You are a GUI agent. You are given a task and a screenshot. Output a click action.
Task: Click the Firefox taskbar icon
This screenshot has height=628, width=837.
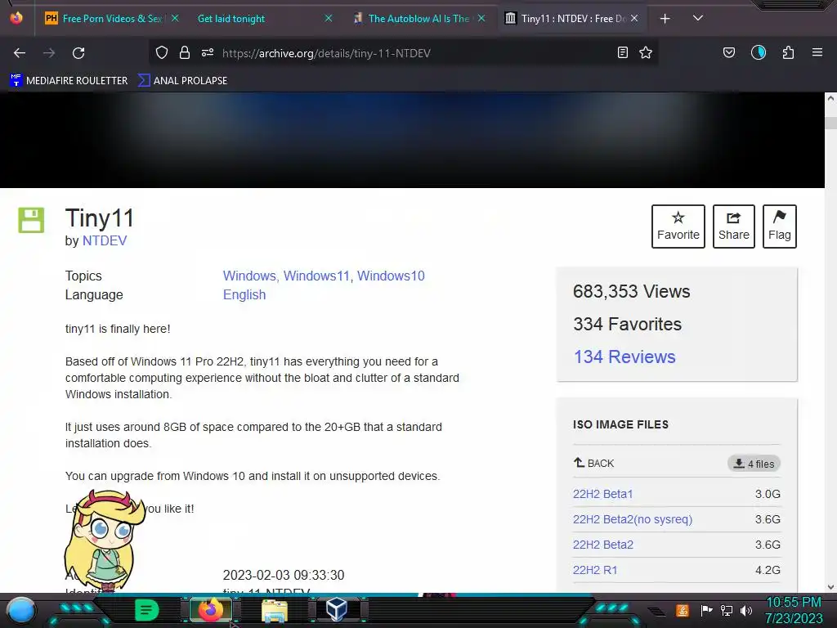(x=210, y=610)
